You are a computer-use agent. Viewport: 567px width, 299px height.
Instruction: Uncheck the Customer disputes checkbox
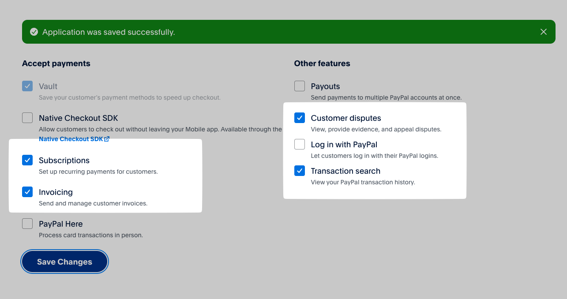(x=300, y=118)
